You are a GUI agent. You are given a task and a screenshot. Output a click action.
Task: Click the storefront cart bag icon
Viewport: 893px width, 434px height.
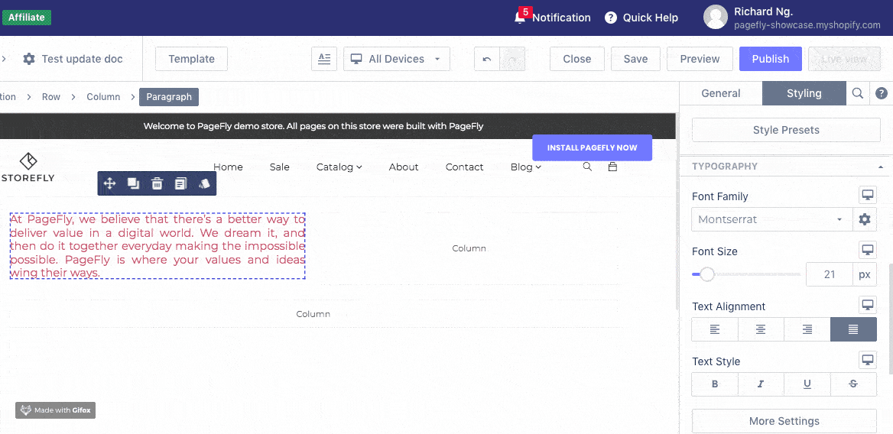(x=613, y=167)
